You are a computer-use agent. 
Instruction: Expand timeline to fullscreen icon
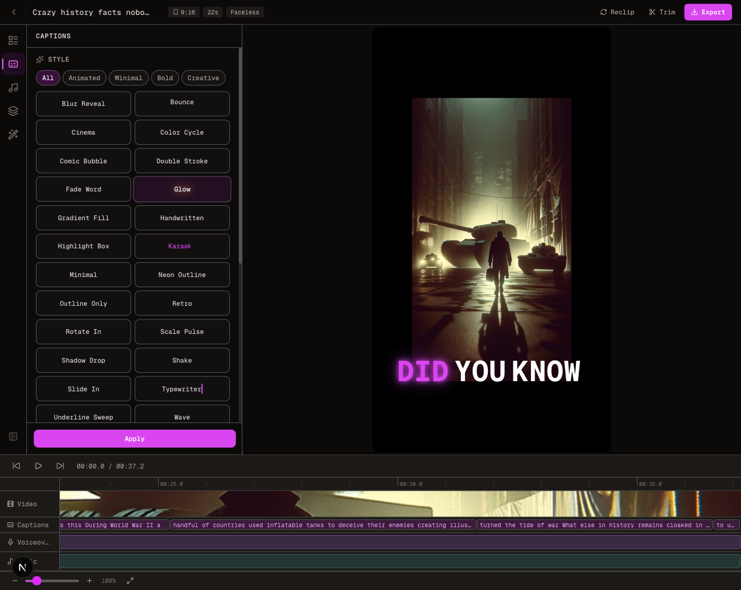(x=130, y=580)
